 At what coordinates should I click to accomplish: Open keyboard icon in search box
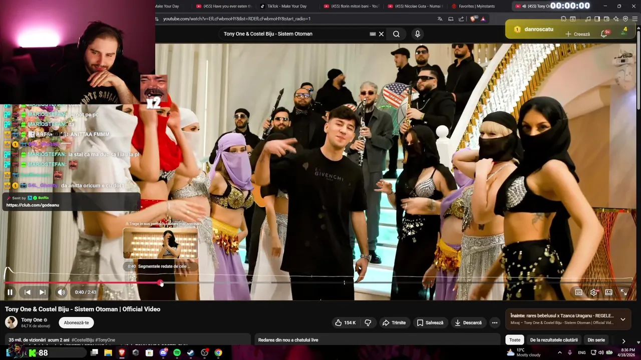coord(373,34)
